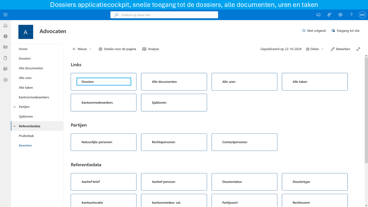Open the Kantoorlocatie card
368x207 pixels.
click(103, 201)
